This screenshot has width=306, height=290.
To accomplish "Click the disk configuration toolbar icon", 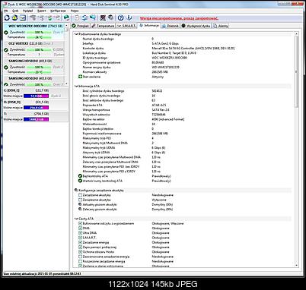I will tap(111, 17).
